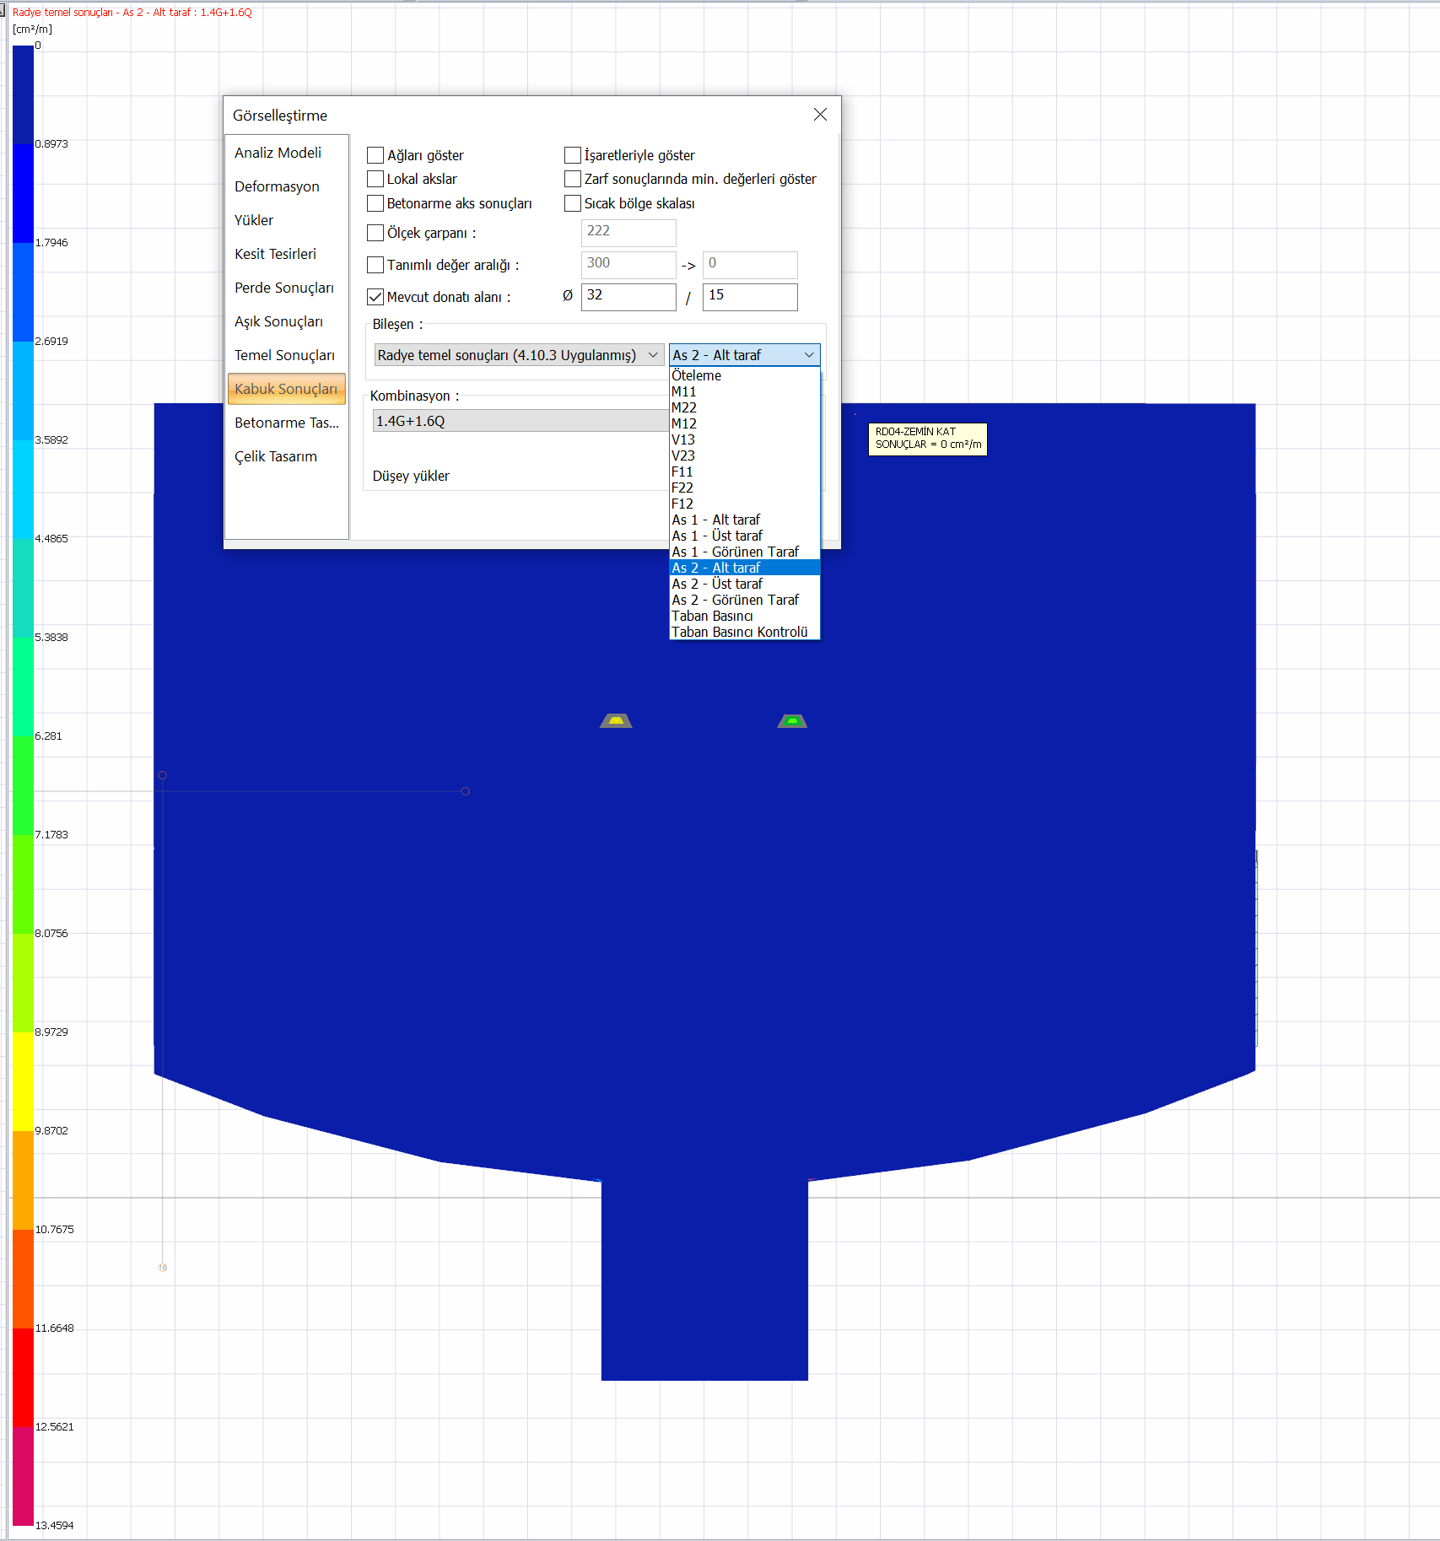Click the range start field showing 300
The height and width of the screenshot is (1541, 1440).
click(628, 264)
